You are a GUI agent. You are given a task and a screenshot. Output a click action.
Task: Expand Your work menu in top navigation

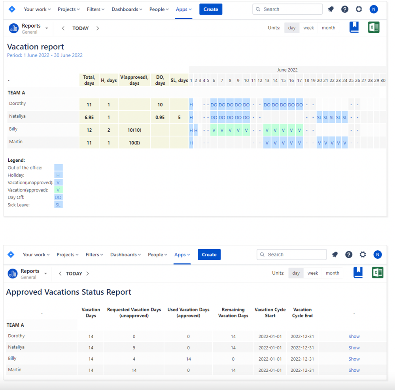point(37,9)
